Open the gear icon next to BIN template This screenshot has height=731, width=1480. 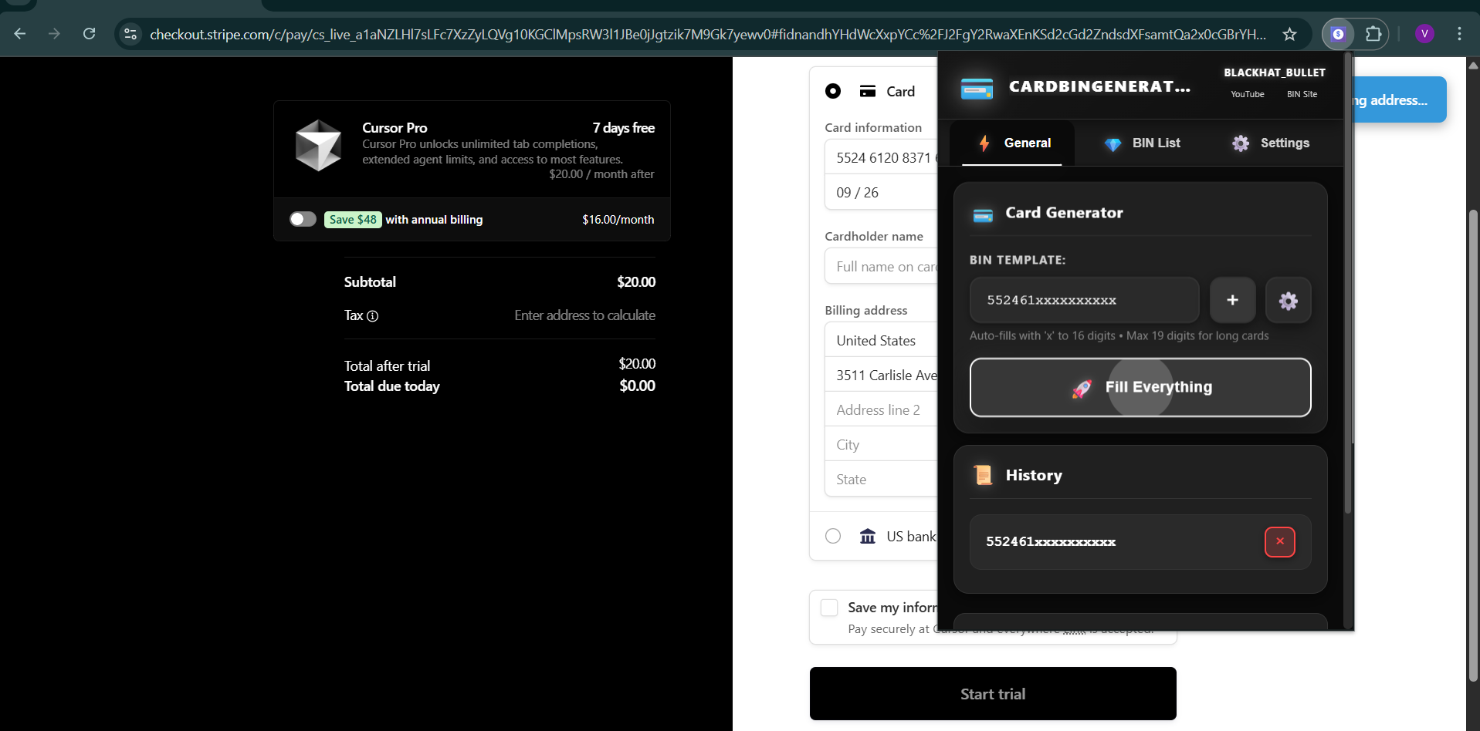(x=1288, y=300)
